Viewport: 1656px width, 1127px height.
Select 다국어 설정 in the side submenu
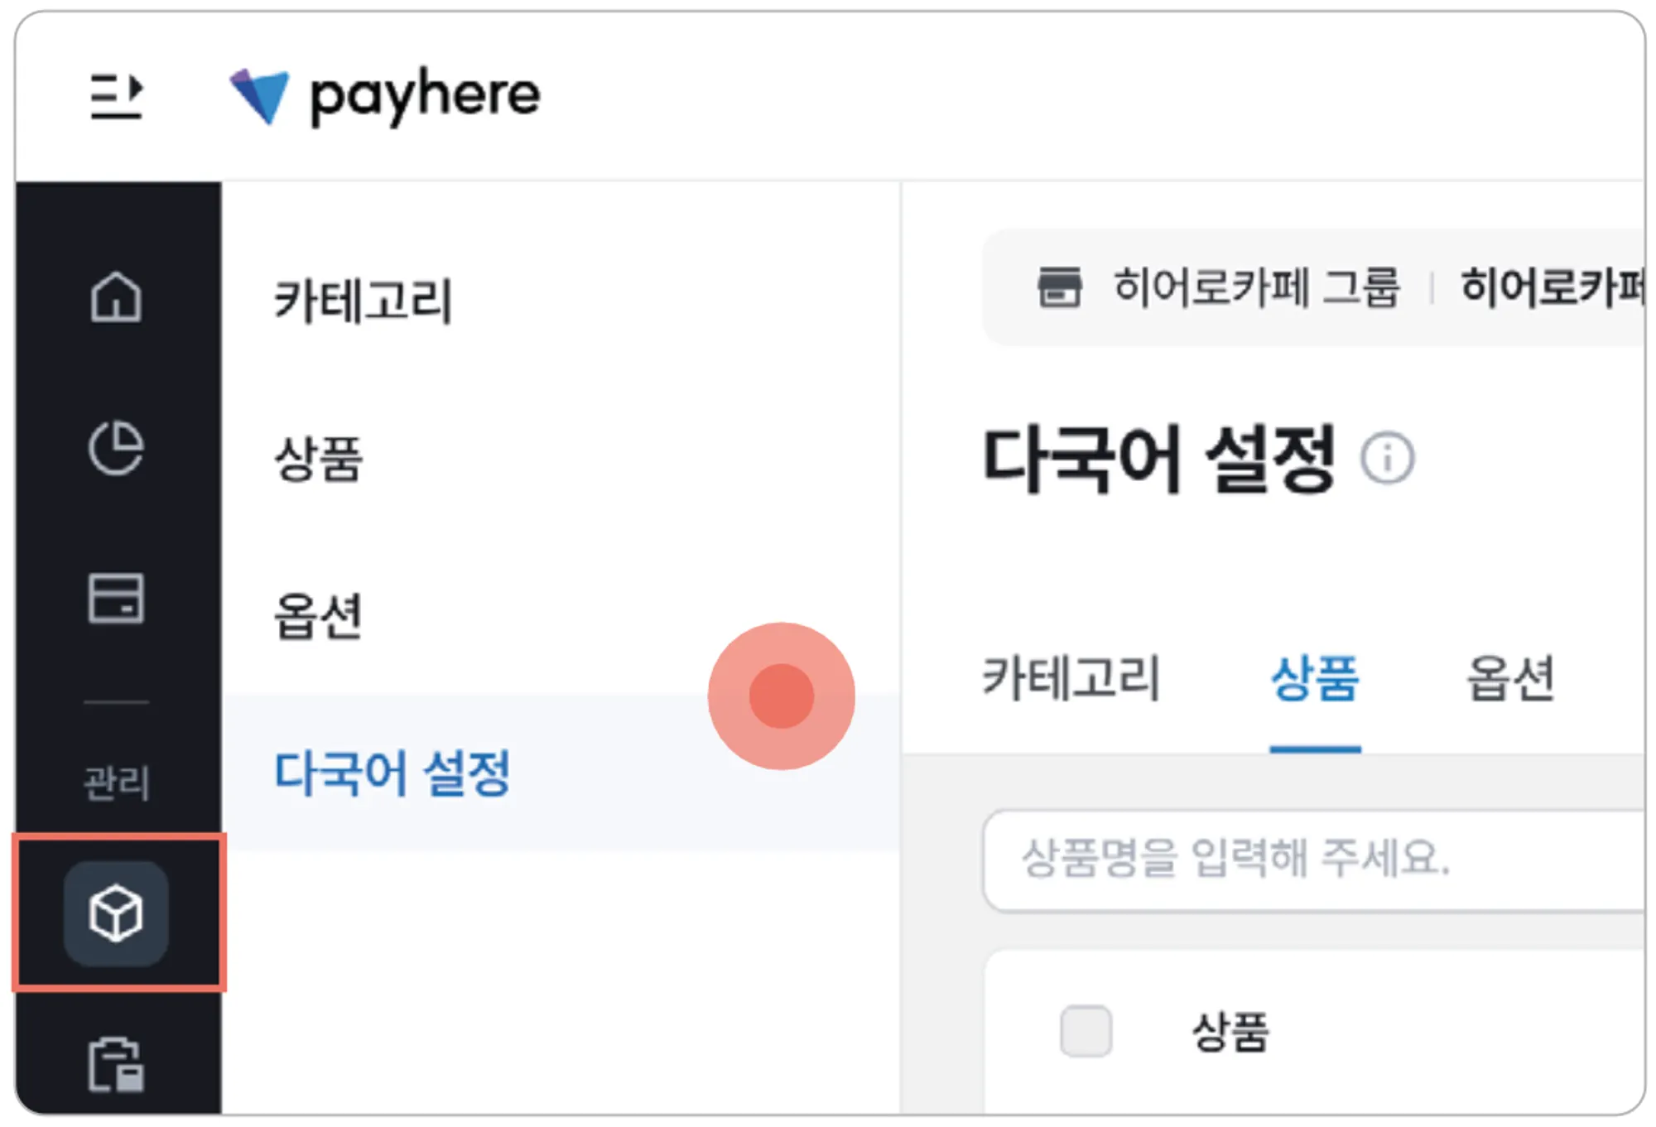pyautogui.click(x=392, y=773)
